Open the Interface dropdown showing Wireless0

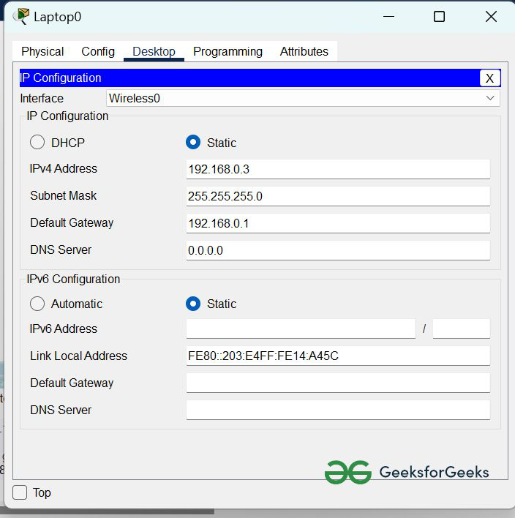point(303,98)
